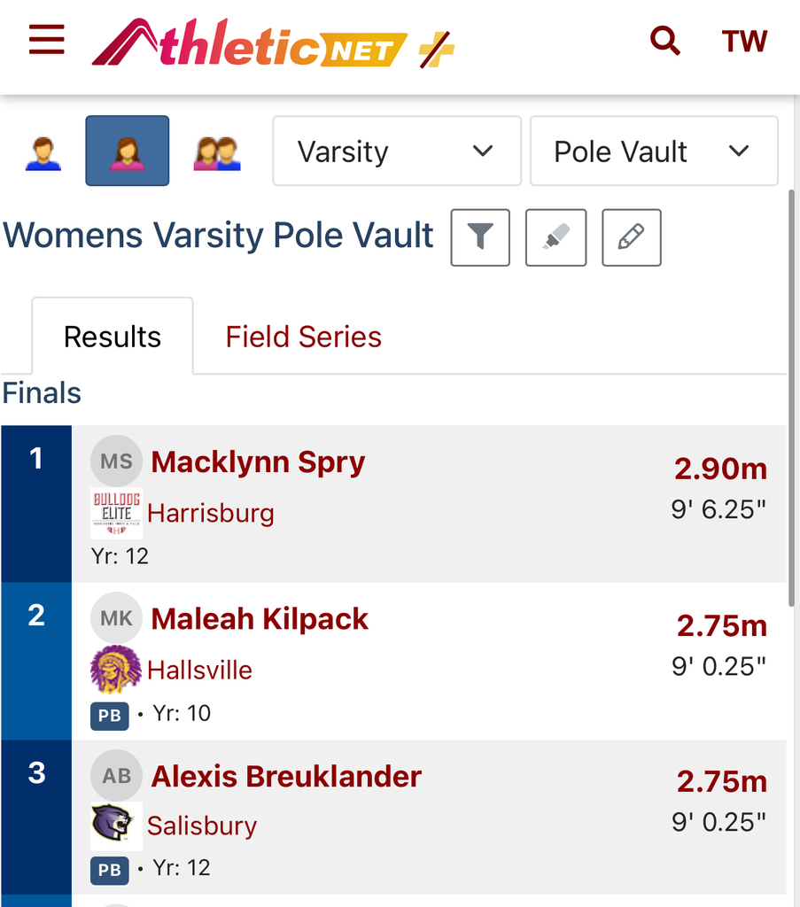This screenshot has height=907, width=800.
Task: Select the womens gender filter
Action: [127, 151]
